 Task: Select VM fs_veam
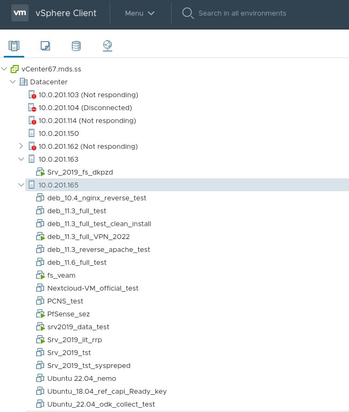(x=61, y=275)
